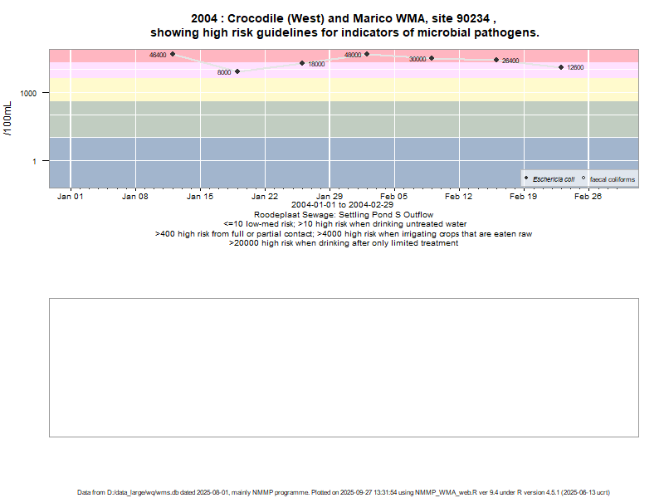The image size is (664, 498).
Task: Click the empty white panel below chart
Action: (x=344, y=367)
